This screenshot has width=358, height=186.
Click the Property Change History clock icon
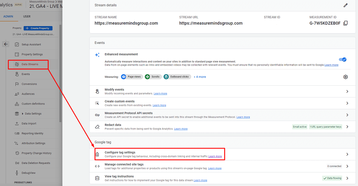click(x=17, y=153)
